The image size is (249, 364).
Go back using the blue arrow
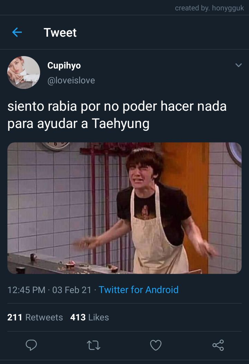click(x=17, y=32)
